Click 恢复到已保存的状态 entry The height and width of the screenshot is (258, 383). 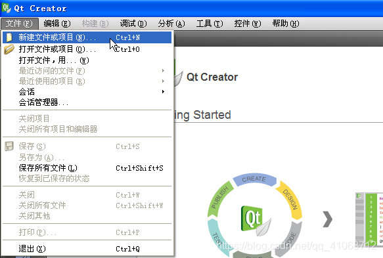pyautogui.click(x=87, y=179)
